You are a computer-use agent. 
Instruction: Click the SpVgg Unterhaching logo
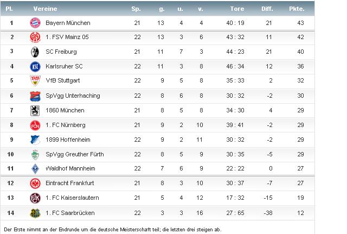tap(35, 96)
